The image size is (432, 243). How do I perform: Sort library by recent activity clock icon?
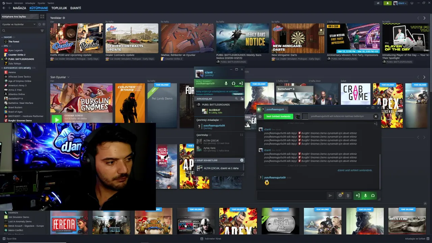(39, 24)
